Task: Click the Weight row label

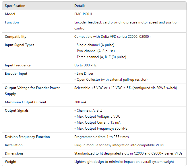Action: click(11, 162)
